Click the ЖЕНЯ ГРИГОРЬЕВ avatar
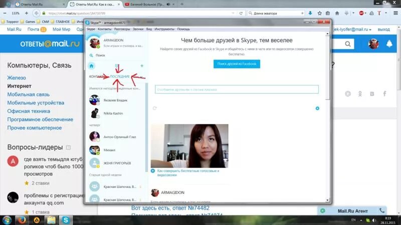 tap(94, 163)
